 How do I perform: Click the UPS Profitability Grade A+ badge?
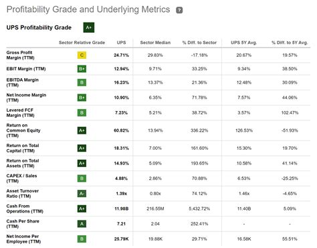(x=89, y=27)
